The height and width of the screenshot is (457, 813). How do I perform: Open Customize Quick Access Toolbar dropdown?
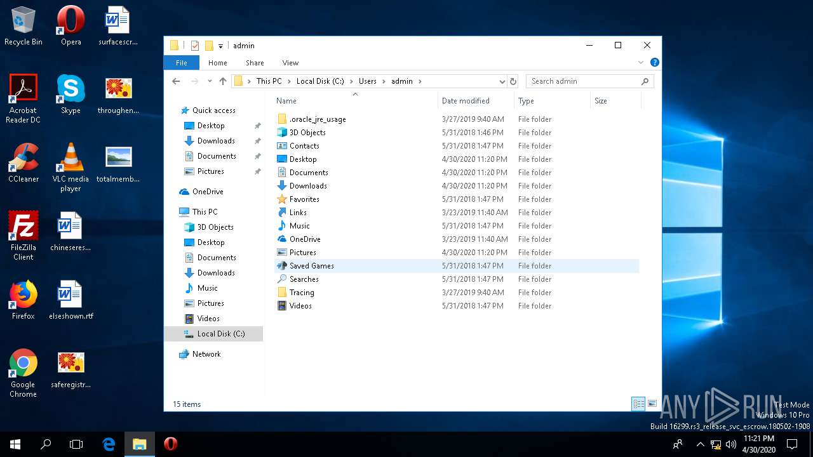[x=220, y=46]
